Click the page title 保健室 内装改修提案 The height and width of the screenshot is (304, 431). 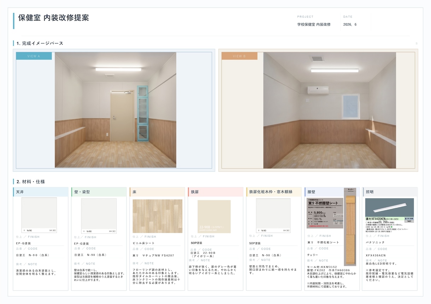coord(53,18)
